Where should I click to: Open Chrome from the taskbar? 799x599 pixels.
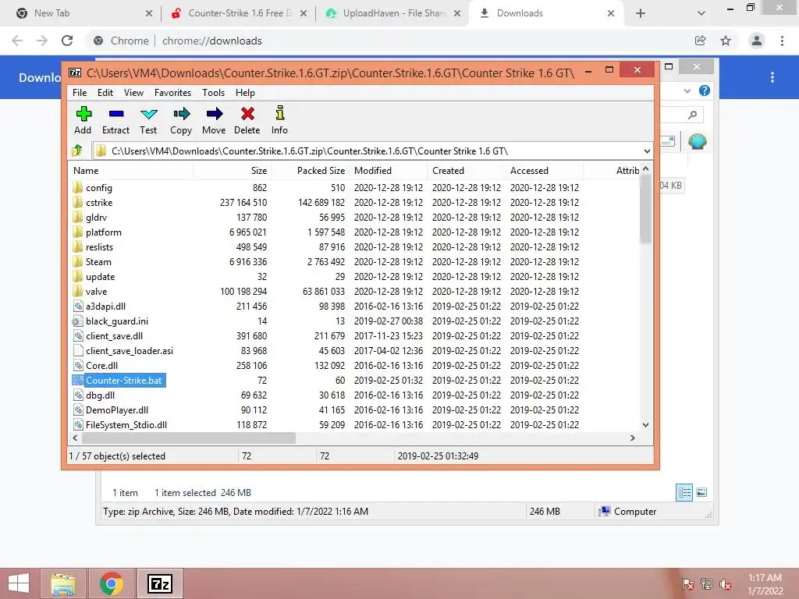pos(112,583)
